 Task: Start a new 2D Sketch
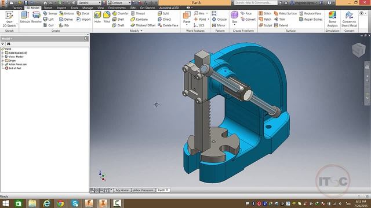(9, 19)
